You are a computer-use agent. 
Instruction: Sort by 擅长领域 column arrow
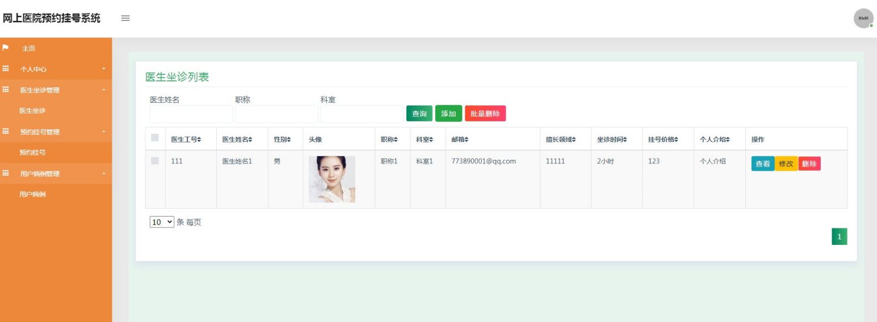coord(574,139)
